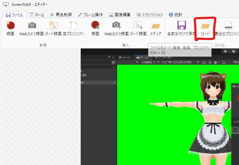239x165 pixels.
Task: Insert ボード録画 from 挿入 group
Action: coord(138,29)
